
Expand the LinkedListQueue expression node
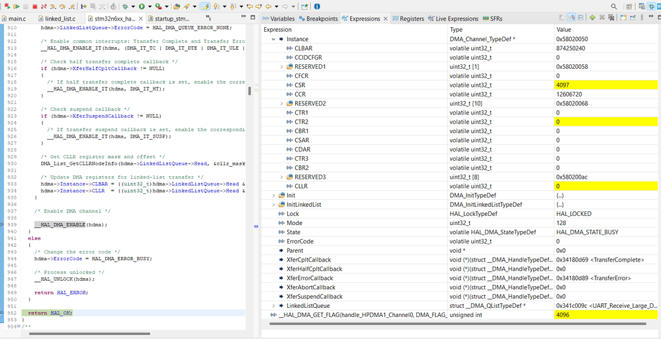[273, 306]
